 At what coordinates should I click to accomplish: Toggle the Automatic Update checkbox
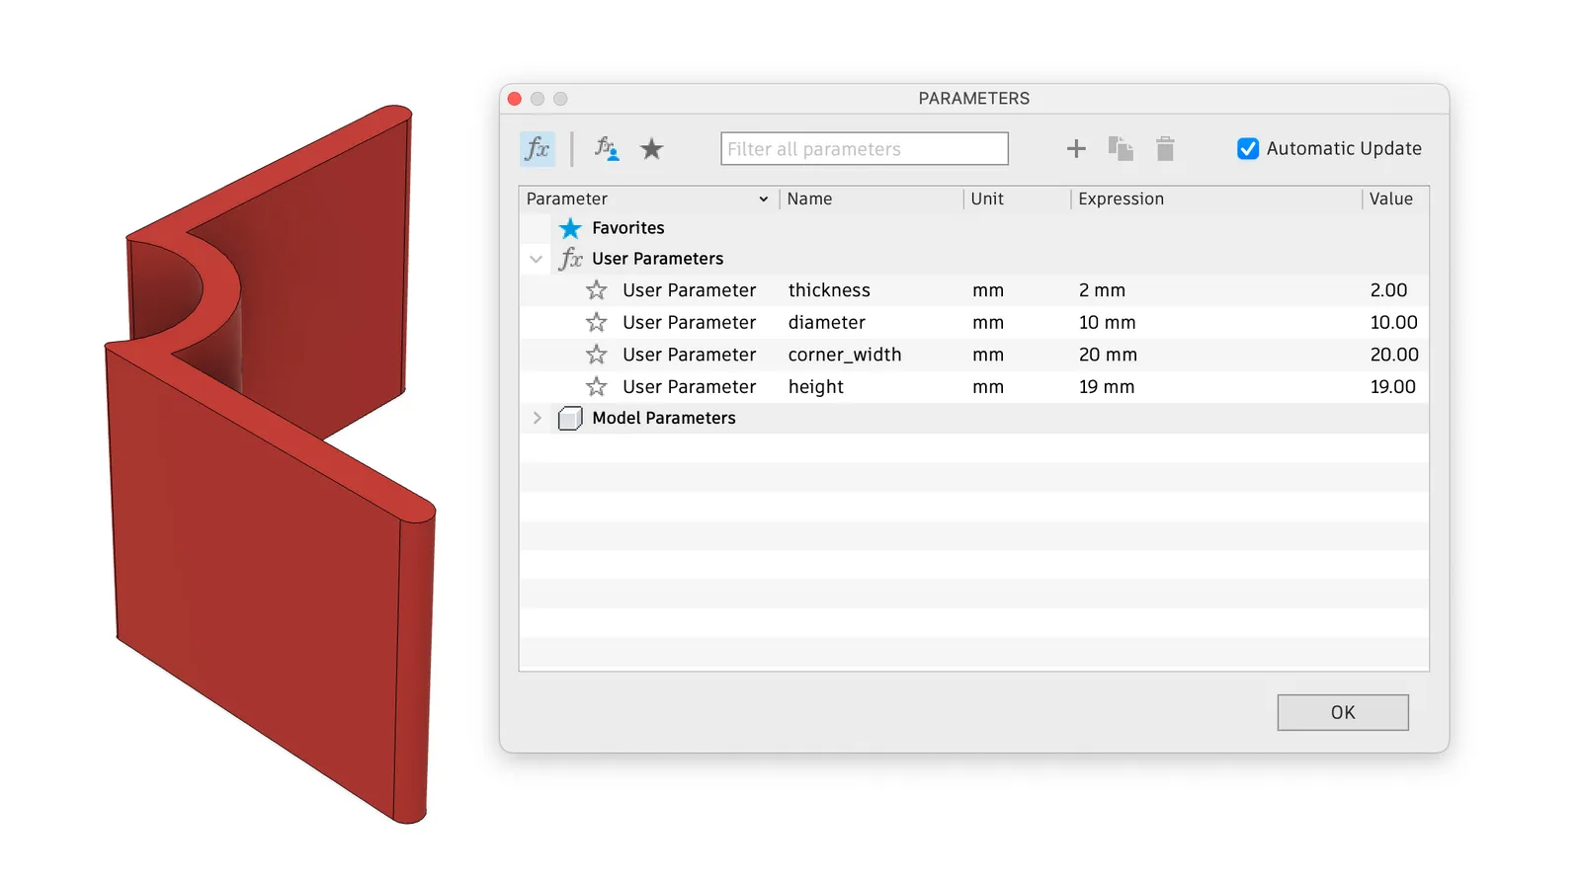[1248, 149]
